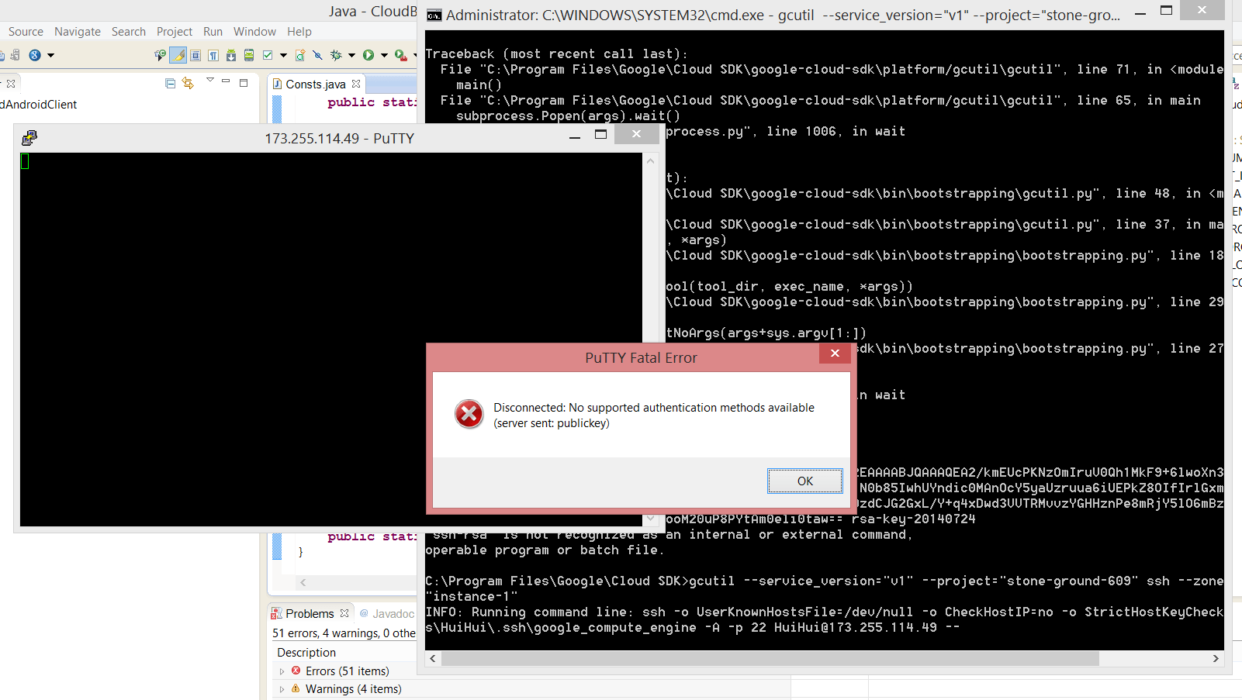Click Collapse All in Package Explorer
This screenshot has height=700, width=1242.
pos(171,83)
